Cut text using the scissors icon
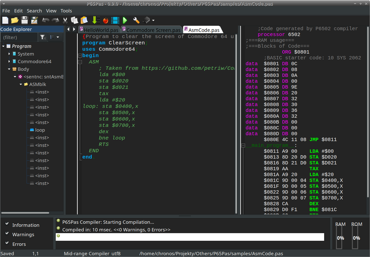 65,20
